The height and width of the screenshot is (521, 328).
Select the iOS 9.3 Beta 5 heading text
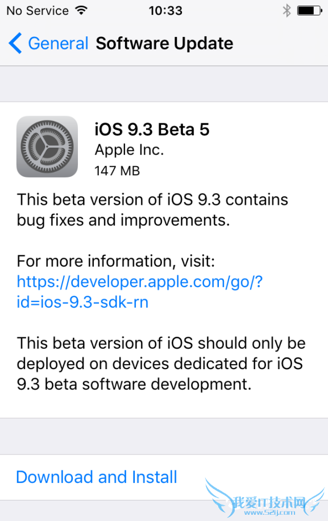click(x=152, y=130)
